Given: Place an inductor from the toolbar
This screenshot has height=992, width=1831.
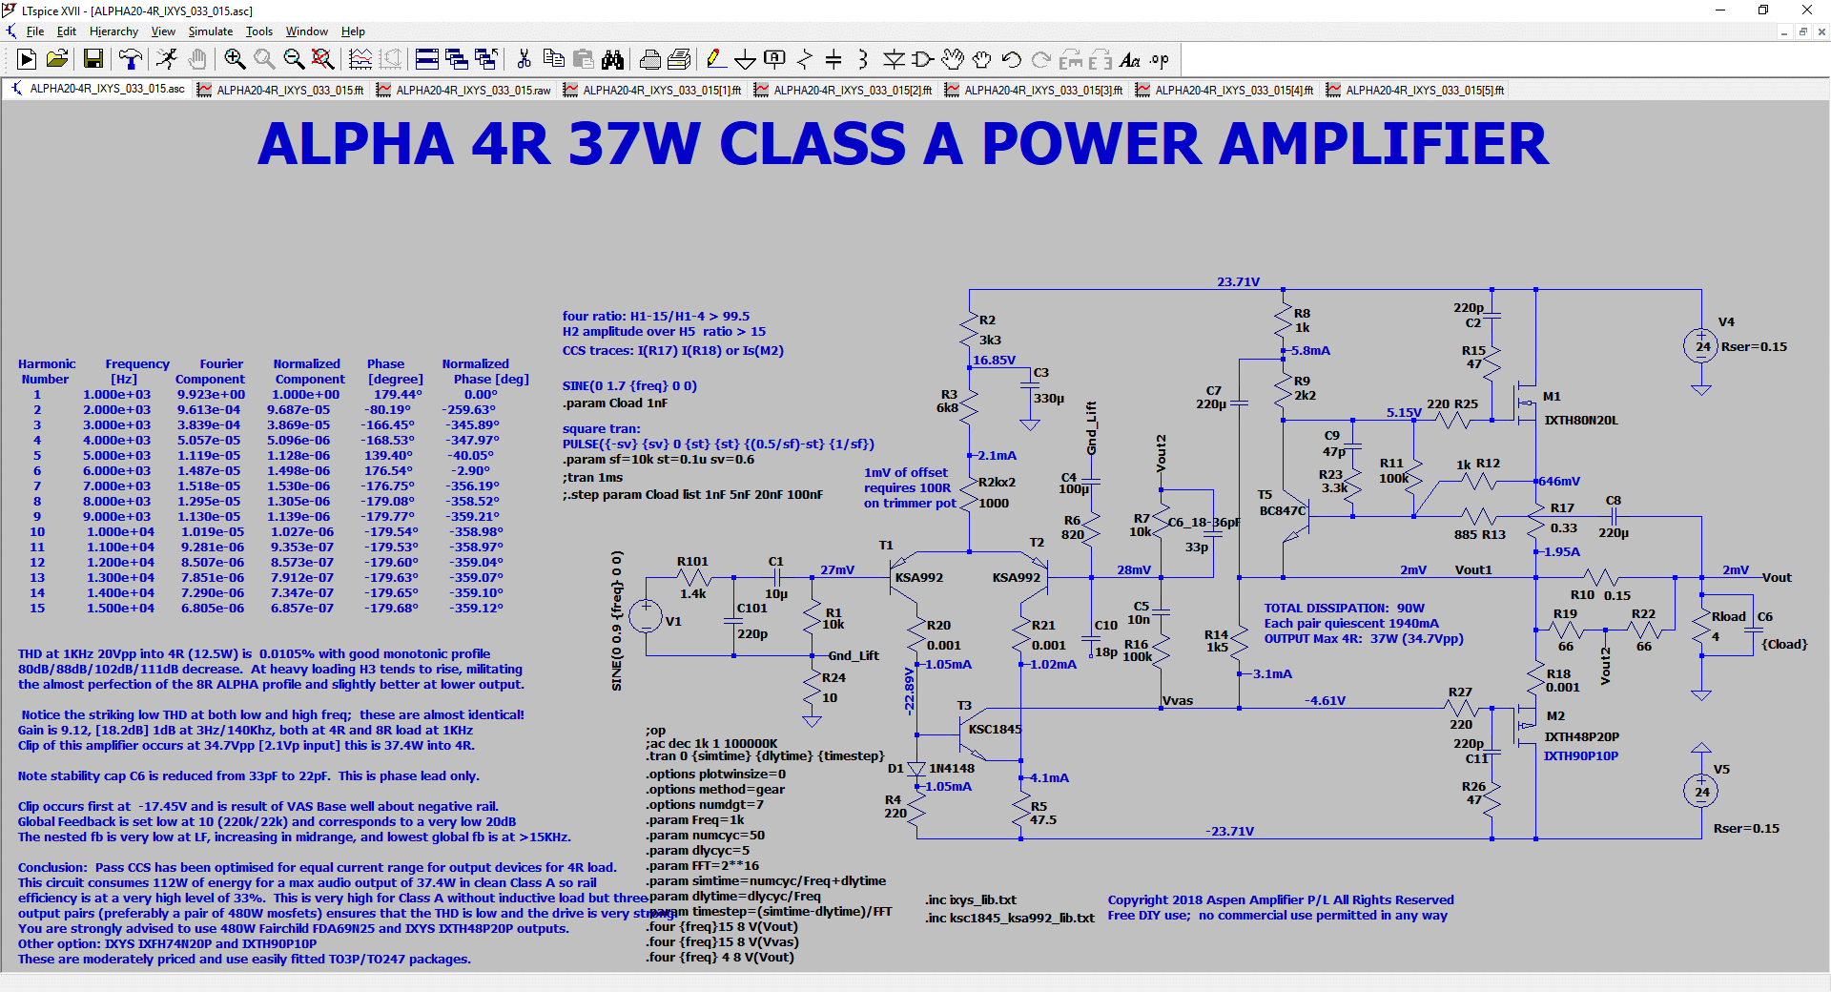Looking at the screenshot, I should pos(863,60).
